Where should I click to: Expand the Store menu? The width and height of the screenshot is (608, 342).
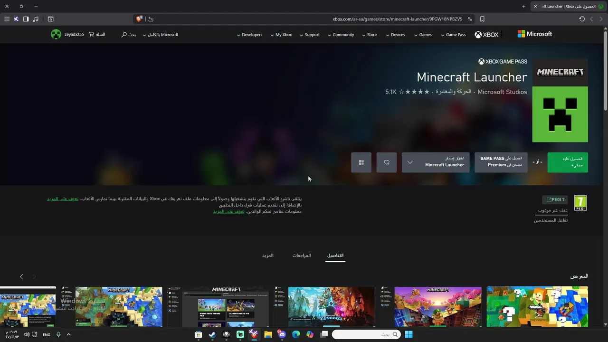(x=369, y=35)
